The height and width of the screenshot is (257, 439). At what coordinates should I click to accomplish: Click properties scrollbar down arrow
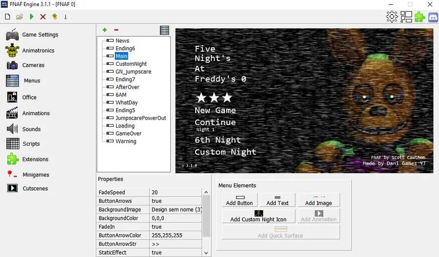click(x=206, y=253)
